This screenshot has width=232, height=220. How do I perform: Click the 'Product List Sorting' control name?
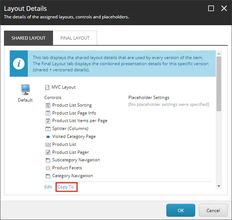(x=72, y=105)
